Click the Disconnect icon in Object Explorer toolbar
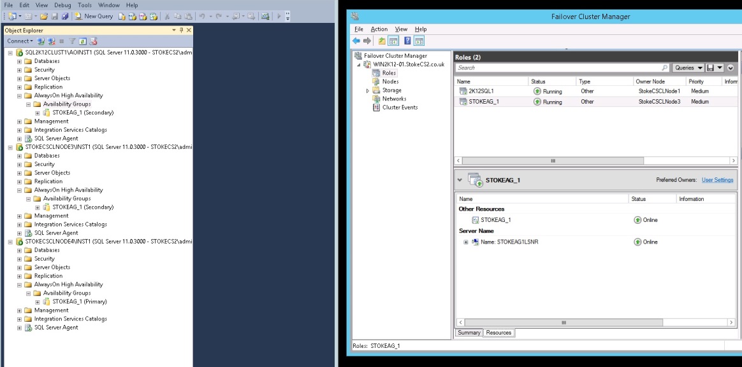The width and height of the screenshot is (742, 367). point(51,41)
